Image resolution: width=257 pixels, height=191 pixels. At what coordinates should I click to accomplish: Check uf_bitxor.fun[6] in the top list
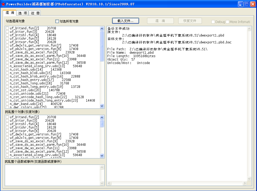(7, 42)
